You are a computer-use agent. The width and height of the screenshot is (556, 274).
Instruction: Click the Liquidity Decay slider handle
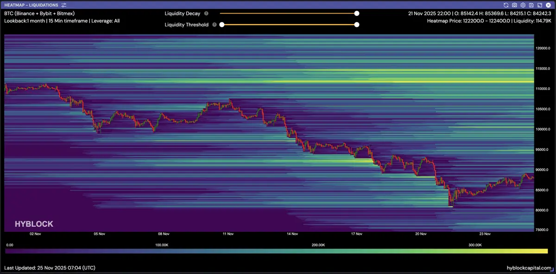pos(357,14)
